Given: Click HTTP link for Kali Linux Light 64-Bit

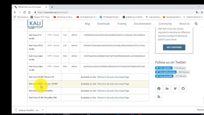Looking at the screenshot, I should tap(49, 56).
